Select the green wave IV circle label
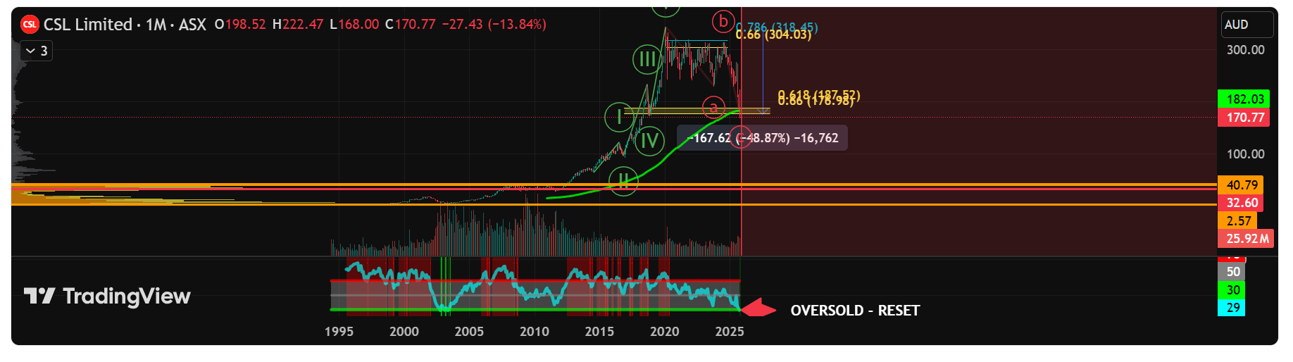 (649, 140)
